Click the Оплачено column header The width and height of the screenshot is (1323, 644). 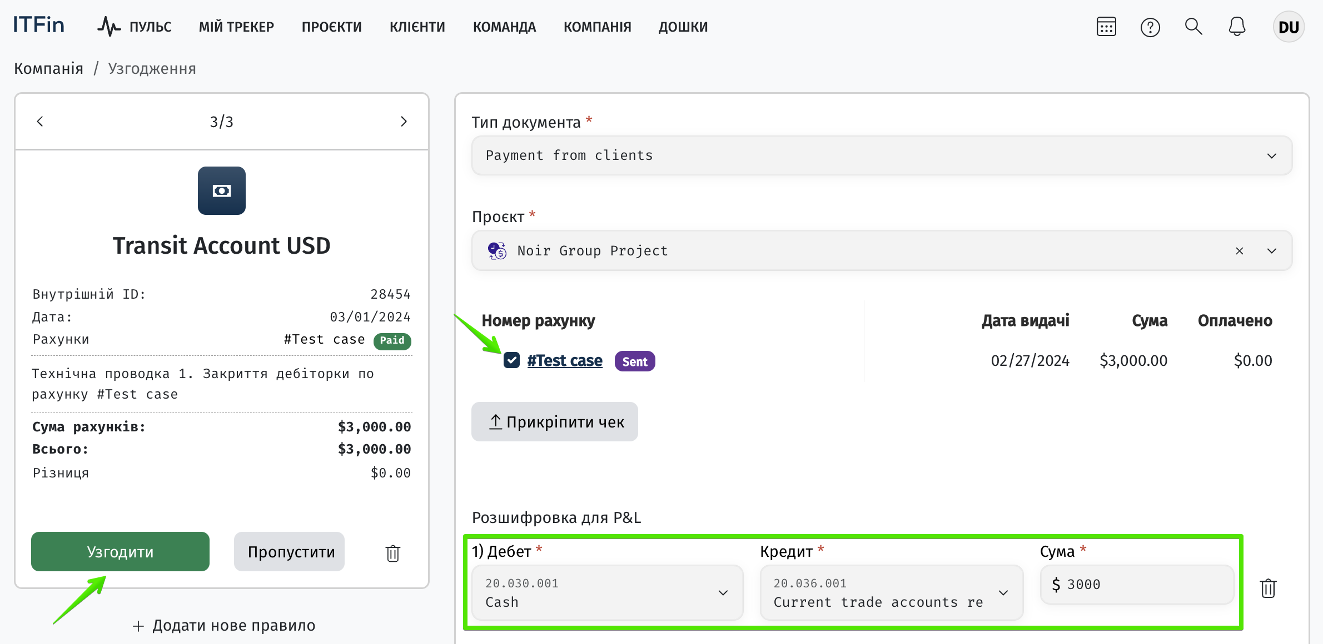pyautogui.click(x=1235, y=321)
